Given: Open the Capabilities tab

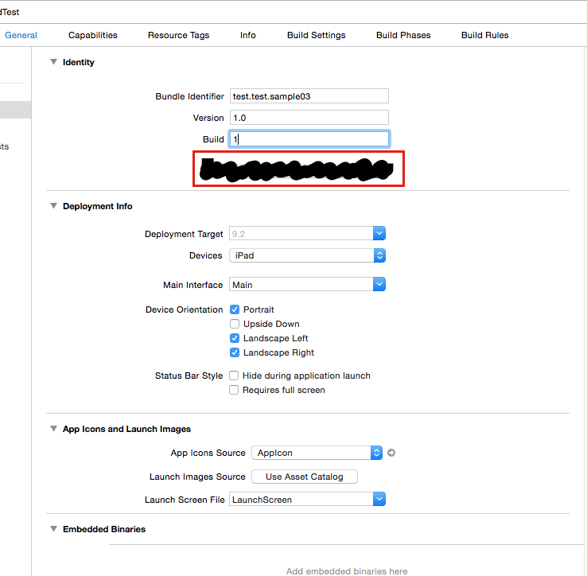Looking at the screenshot, I should [x=93, y=35].
